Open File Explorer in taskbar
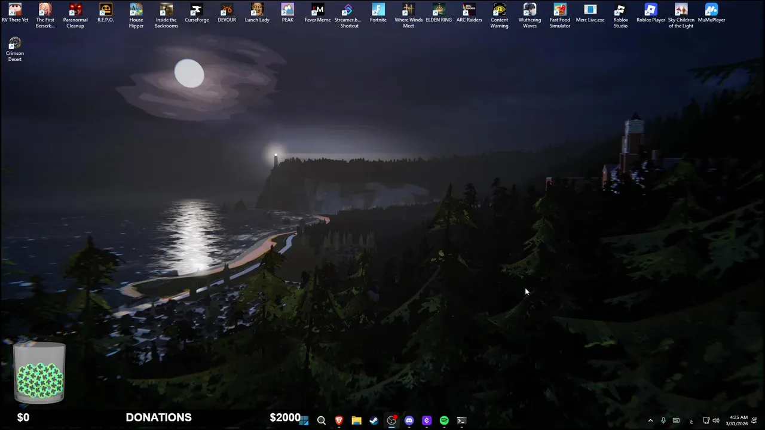The width and height of the screenshot is (765, 430). [x=356, y=420]
